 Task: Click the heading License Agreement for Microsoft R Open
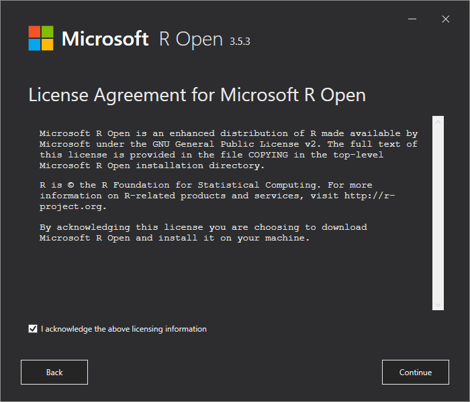tap(197, 95)
